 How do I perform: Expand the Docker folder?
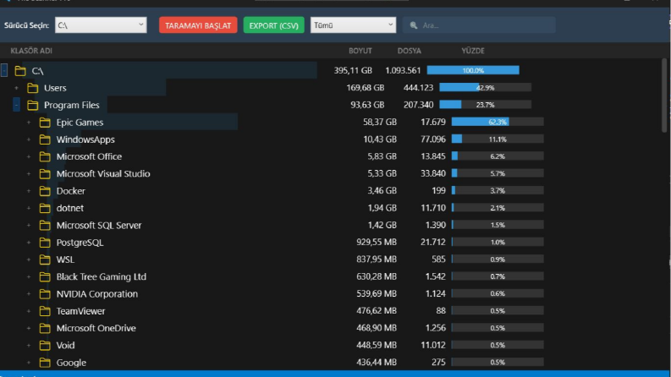[29, 191]
